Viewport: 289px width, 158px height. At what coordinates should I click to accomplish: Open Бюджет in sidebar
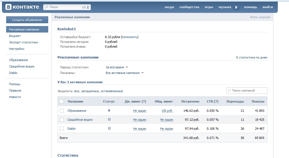(x=15, y=36)
